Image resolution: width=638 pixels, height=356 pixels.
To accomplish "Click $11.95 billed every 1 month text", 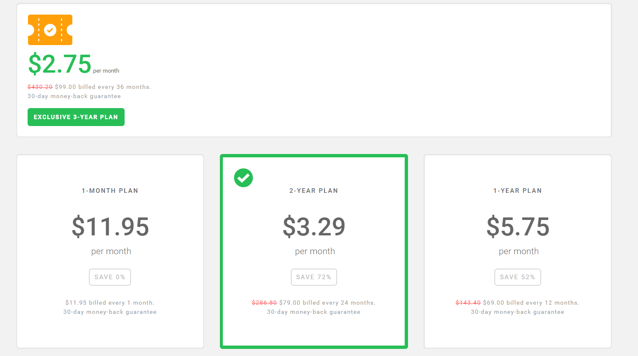I will tap(110, 303).
